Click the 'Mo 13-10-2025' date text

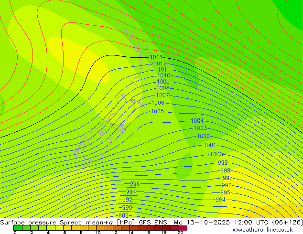click(x=202, y=223)
